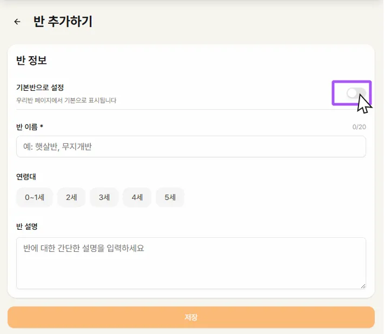Click the textarea resize handle corner
Screen dimensions: 385x334
(x=363, y=286)
